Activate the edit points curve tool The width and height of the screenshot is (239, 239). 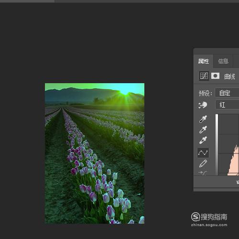203,153
